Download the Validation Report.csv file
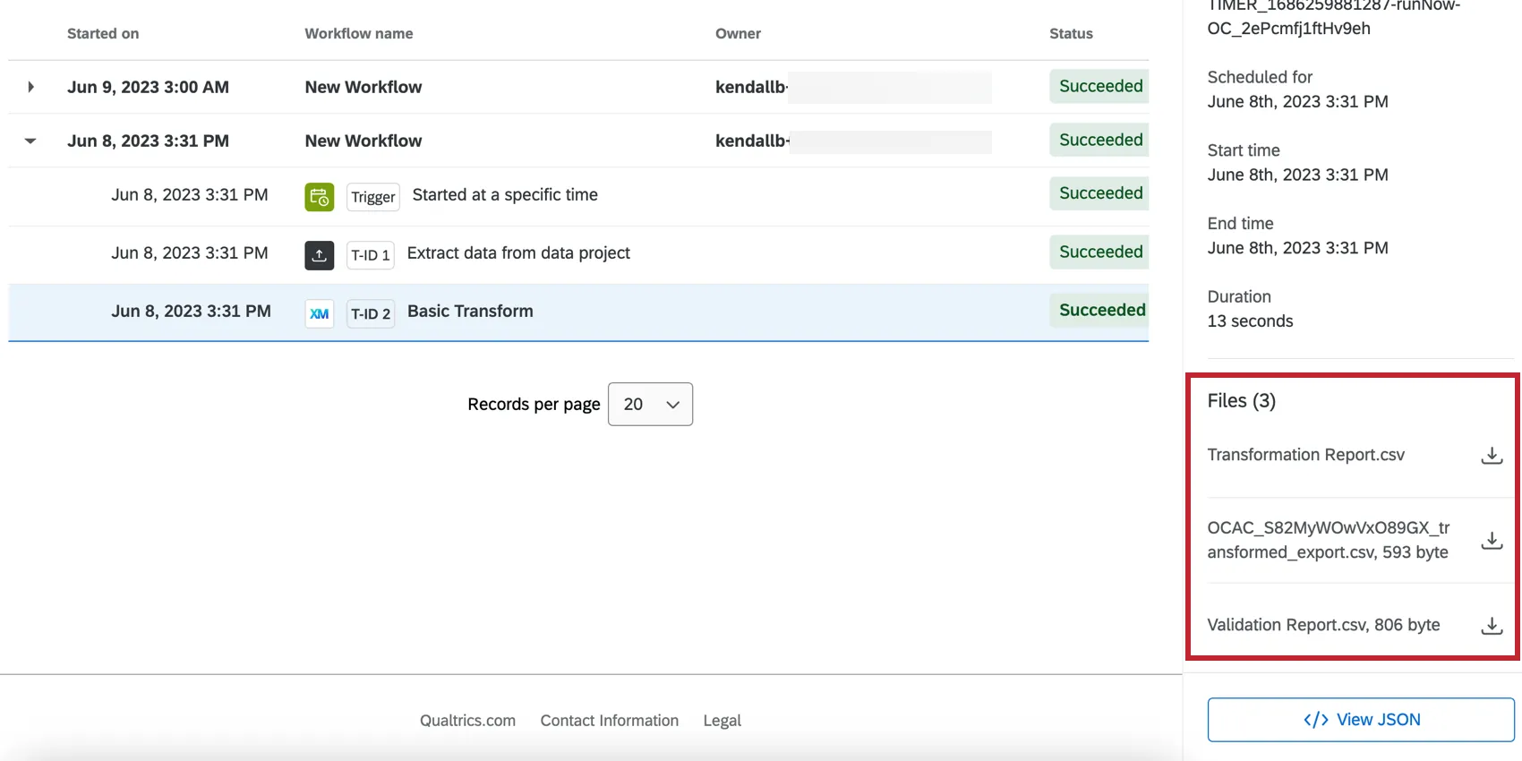This screenshot has height=761, width=1522. tap(1491, 626)
